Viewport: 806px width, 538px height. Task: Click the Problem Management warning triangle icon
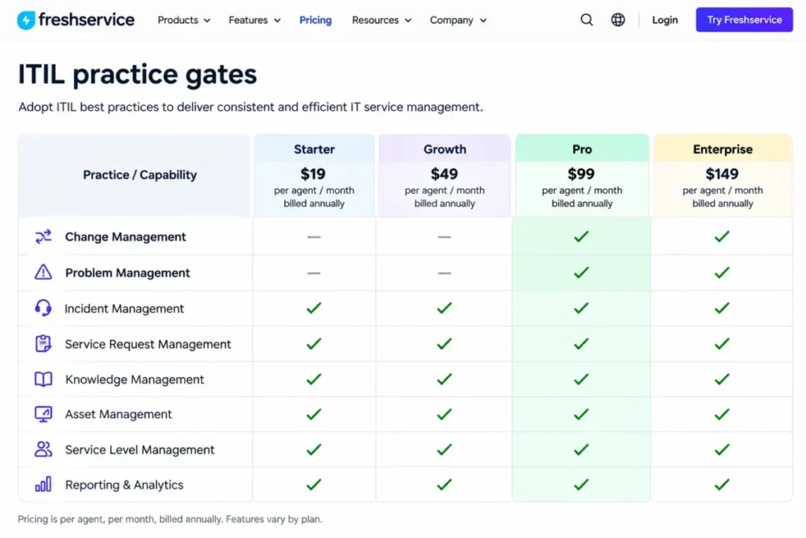43,272
